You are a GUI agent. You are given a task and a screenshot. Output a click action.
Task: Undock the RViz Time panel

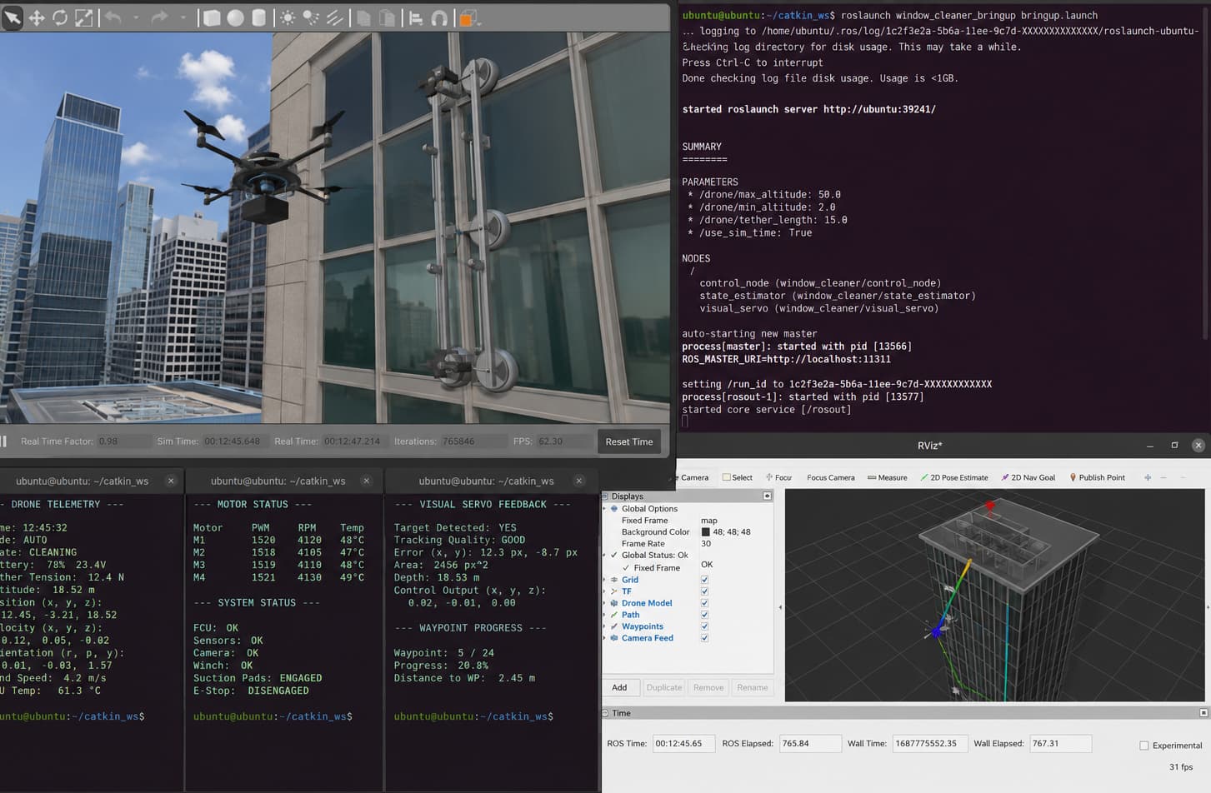(x=1203, y=713)
